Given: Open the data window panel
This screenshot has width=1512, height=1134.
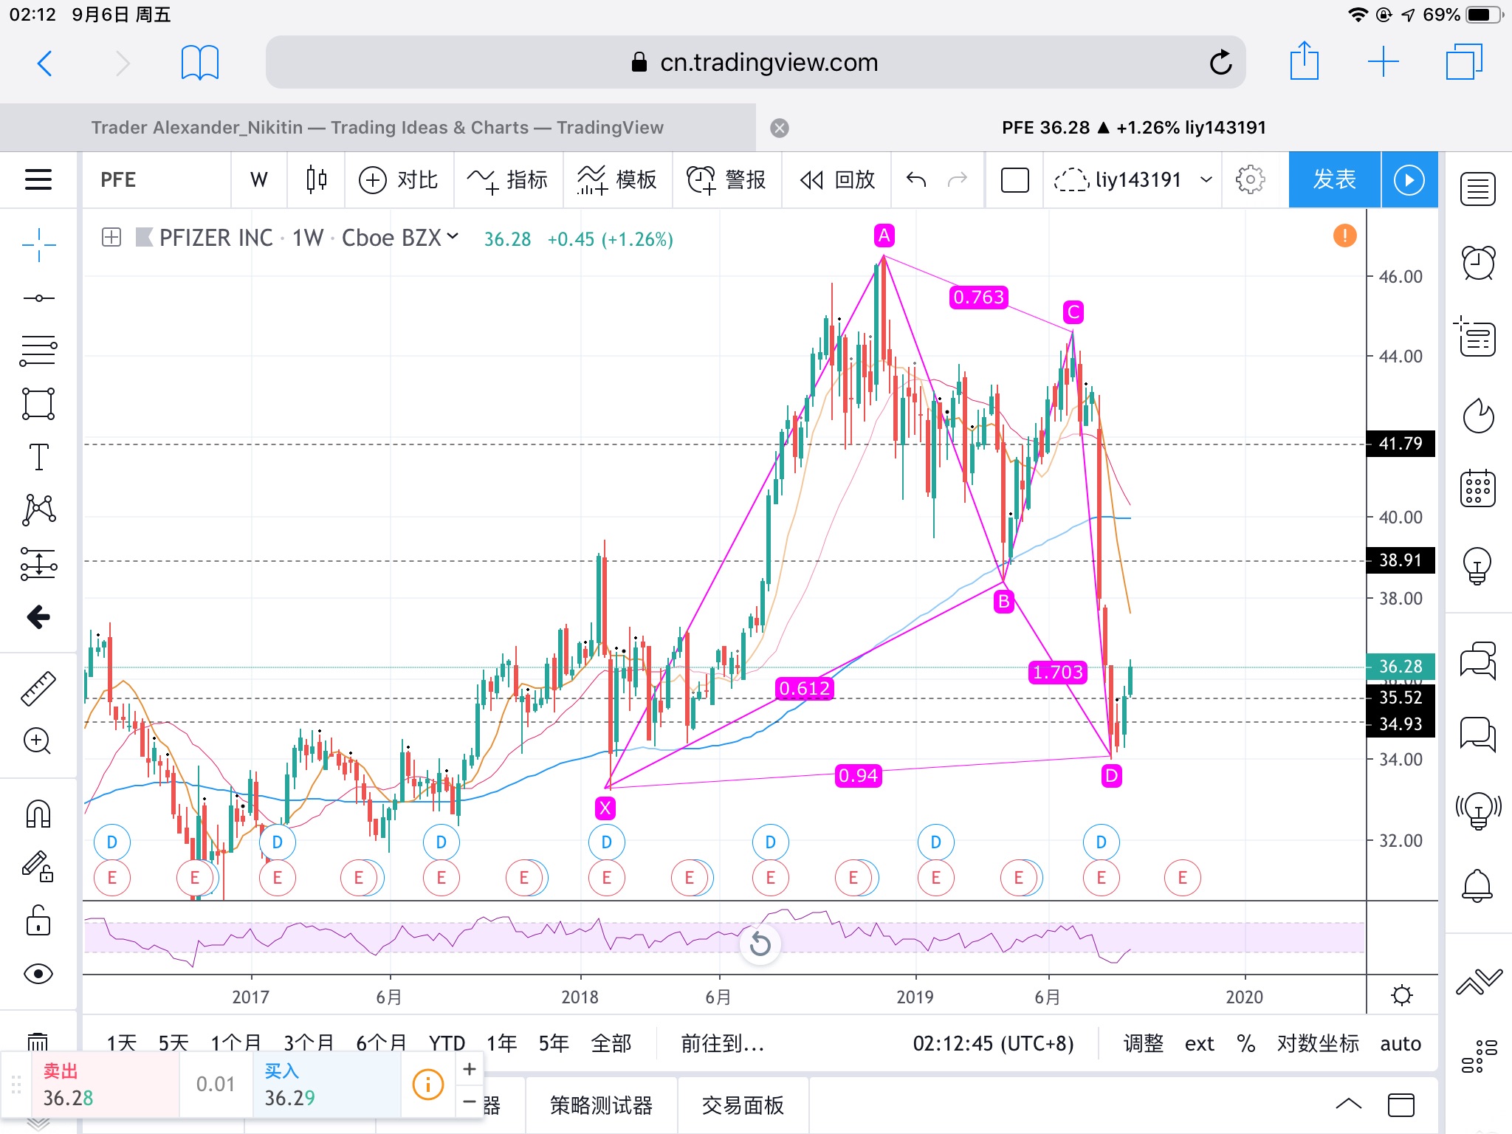Looking at the screenshot, I should coord(1477,337).
